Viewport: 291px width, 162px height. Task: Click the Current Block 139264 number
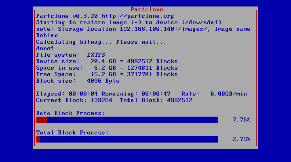pyautogui.click(x=98, y=100)
